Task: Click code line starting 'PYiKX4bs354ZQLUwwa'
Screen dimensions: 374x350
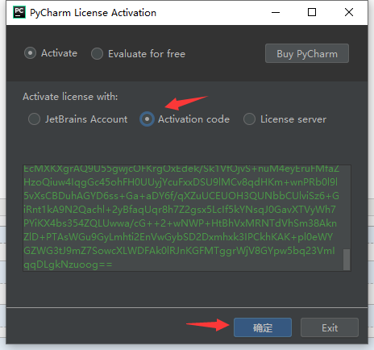Action: (x=180, y=223)
